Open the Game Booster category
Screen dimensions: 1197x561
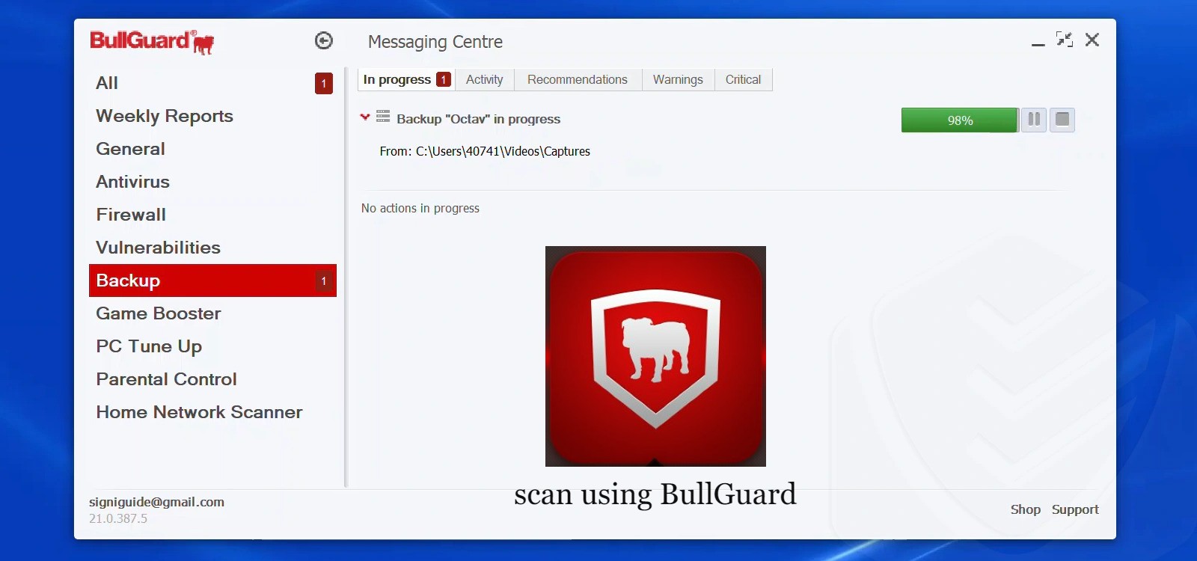(212, 313)
